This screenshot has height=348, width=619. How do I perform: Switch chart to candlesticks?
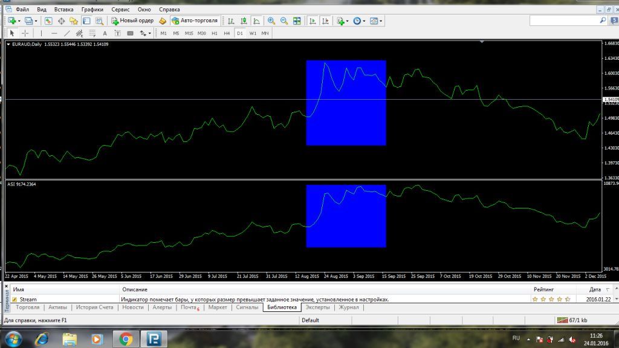pyautogui.click(x=244, y=21)
